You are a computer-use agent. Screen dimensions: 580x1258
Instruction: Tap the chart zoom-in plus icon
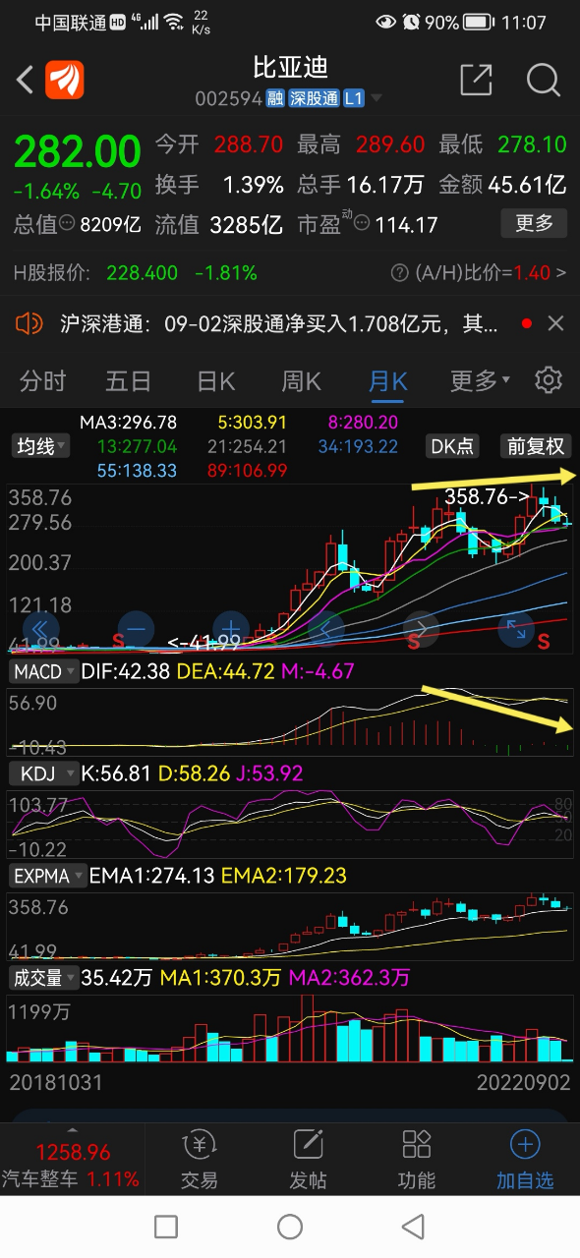click(230, 629)
